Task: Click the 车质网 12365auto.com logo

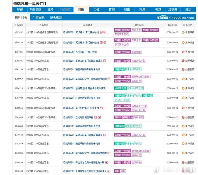Action: tap(175, 18)
